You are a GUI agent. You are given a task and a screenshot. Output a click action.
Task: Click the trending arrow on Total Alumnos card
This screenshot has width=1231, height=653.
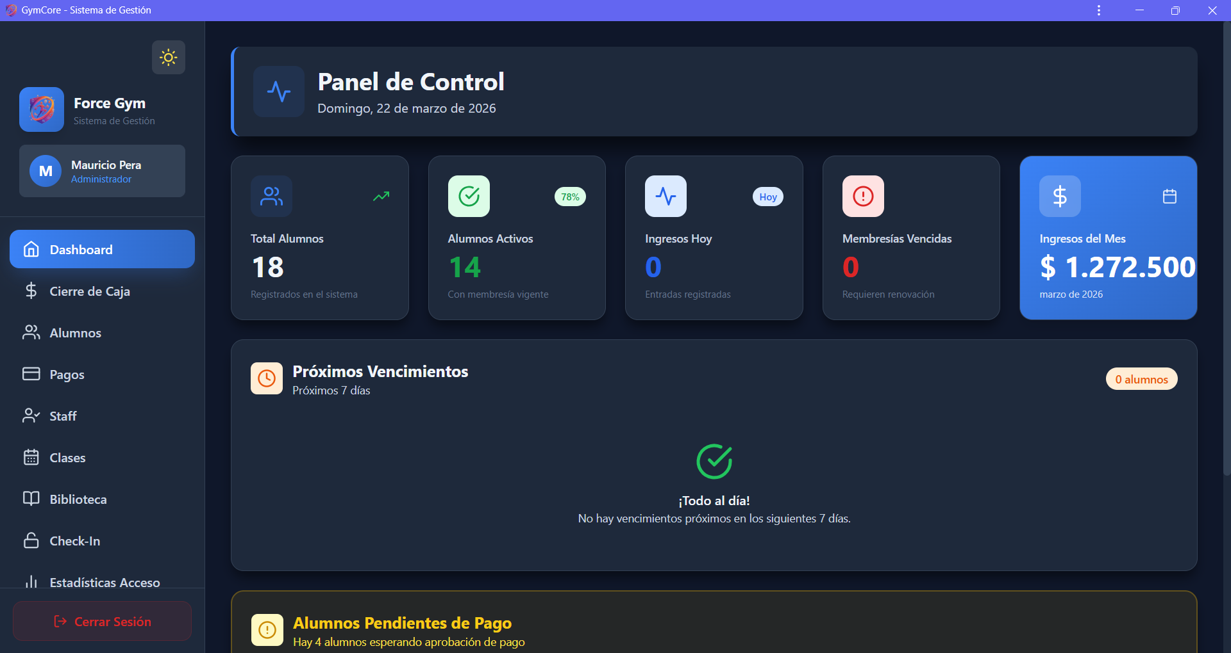click(x=381, y=196)
